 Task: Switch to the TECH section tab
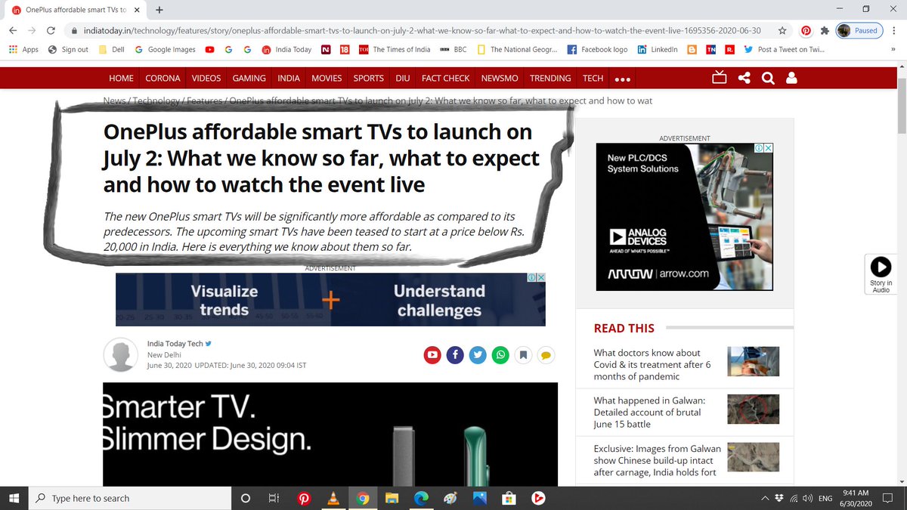click(x=593, y=78)
